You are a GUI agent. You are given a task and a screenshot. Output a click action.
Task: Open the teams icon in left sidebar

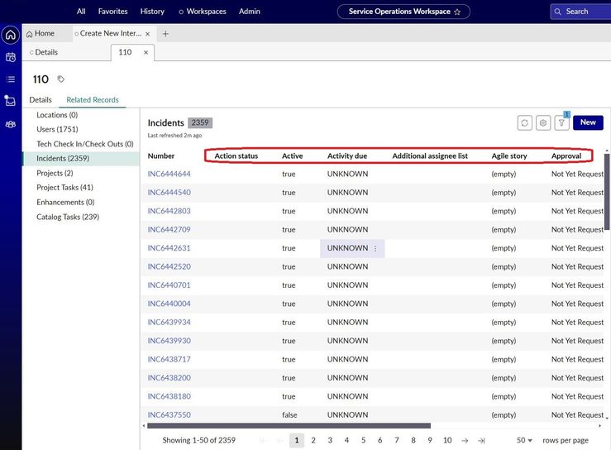tap(11, 124)
